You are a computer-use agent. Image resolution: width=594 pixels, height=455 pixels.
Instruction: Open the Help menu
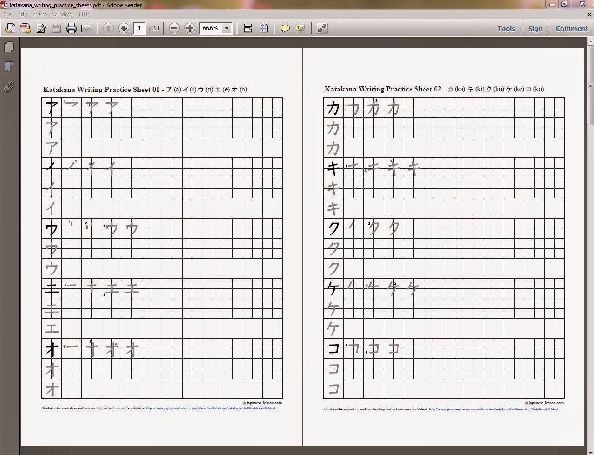[x=85, y=14]
